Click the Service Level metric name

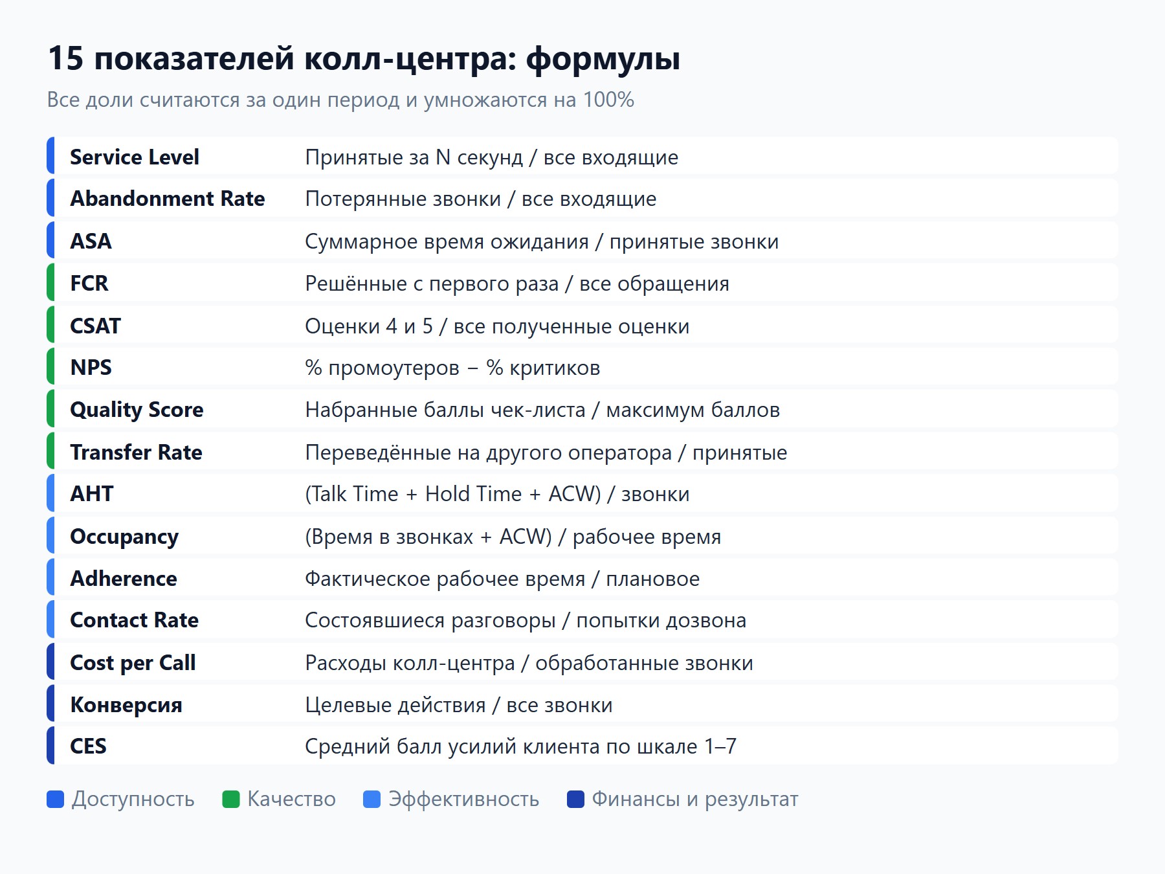pos(134,157)
